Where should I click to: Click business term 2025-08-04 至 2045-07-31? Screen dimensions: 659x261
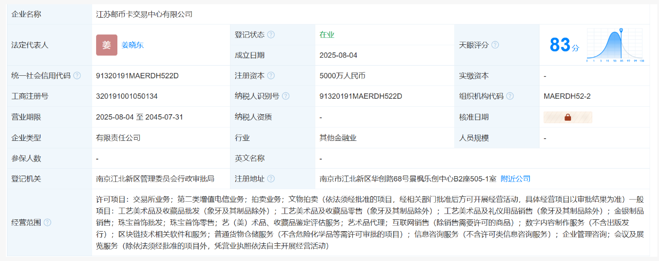(x=140, y=117)
